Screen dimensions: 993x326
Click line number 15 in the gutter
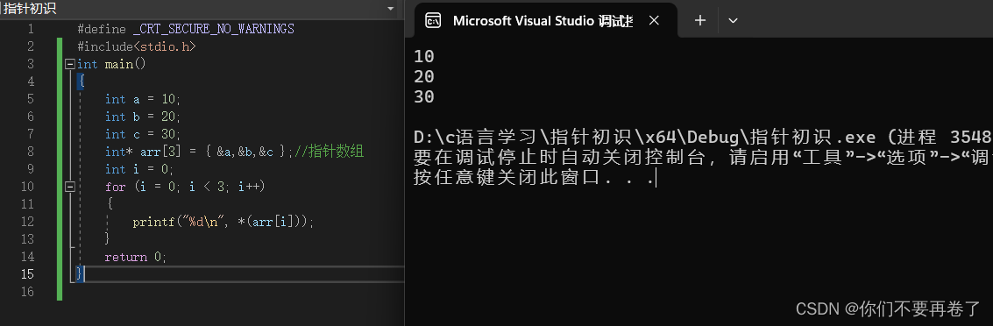[27, 274]
